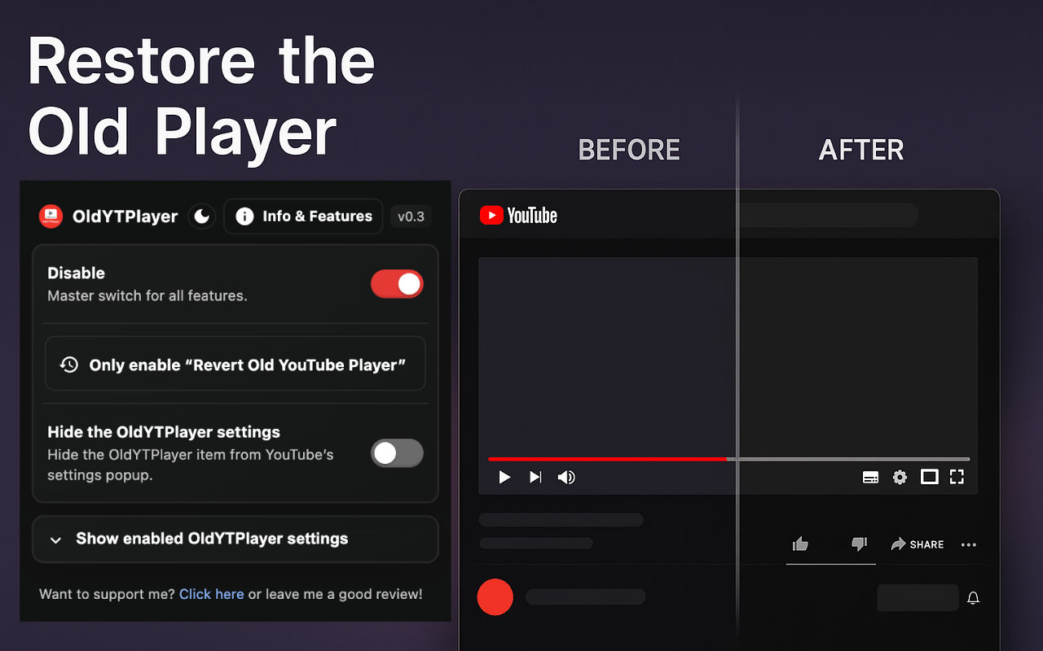
Task: Expand Show enabled OldYTPlayer settings
Action: tap(235, 539)
